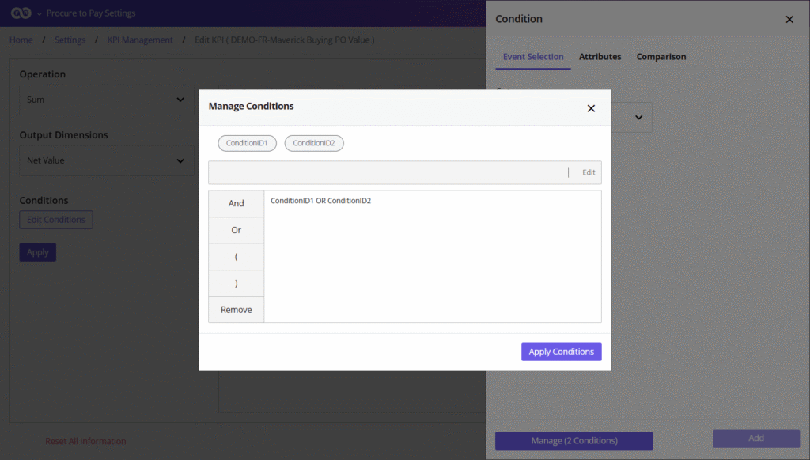
Task: Click the ConditionID1 chip
Action: click(x=247, y=143)
